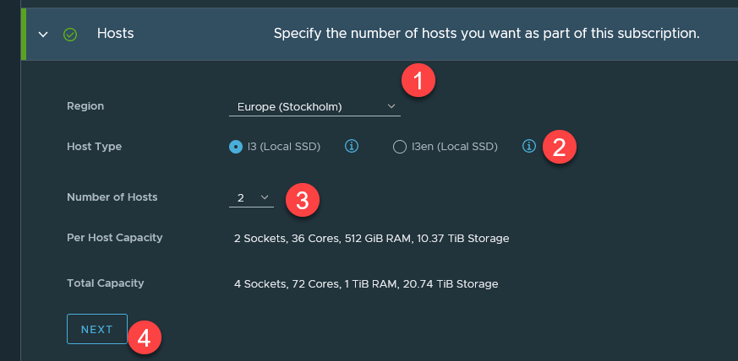
Task: Click the Per Host Capacity value text
Action: (x=371, y=239)
